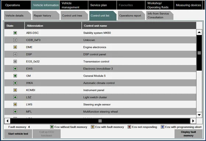This screenshot has height=141, width=206.
Task: Click the scroll left arrow button
Action: pos(7,121)
